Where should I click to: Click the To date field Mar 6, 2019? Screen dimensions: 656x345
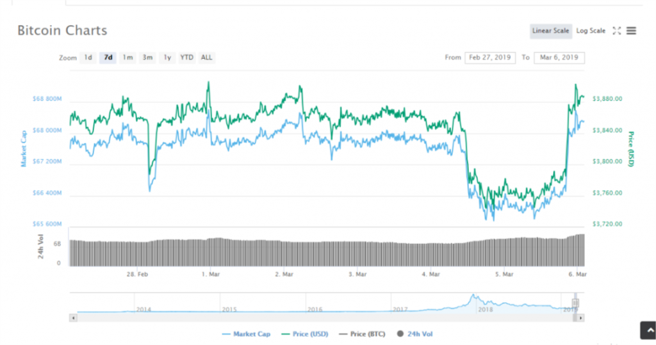click(559, 58)
